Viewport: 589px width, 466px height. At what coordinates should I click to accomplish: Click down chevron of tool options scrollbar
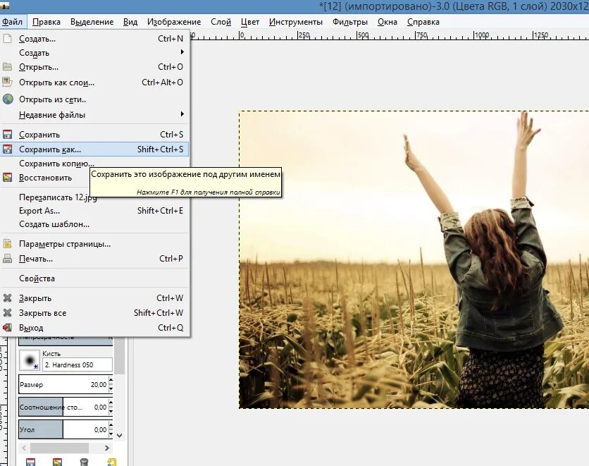click(x=120, y=436)
